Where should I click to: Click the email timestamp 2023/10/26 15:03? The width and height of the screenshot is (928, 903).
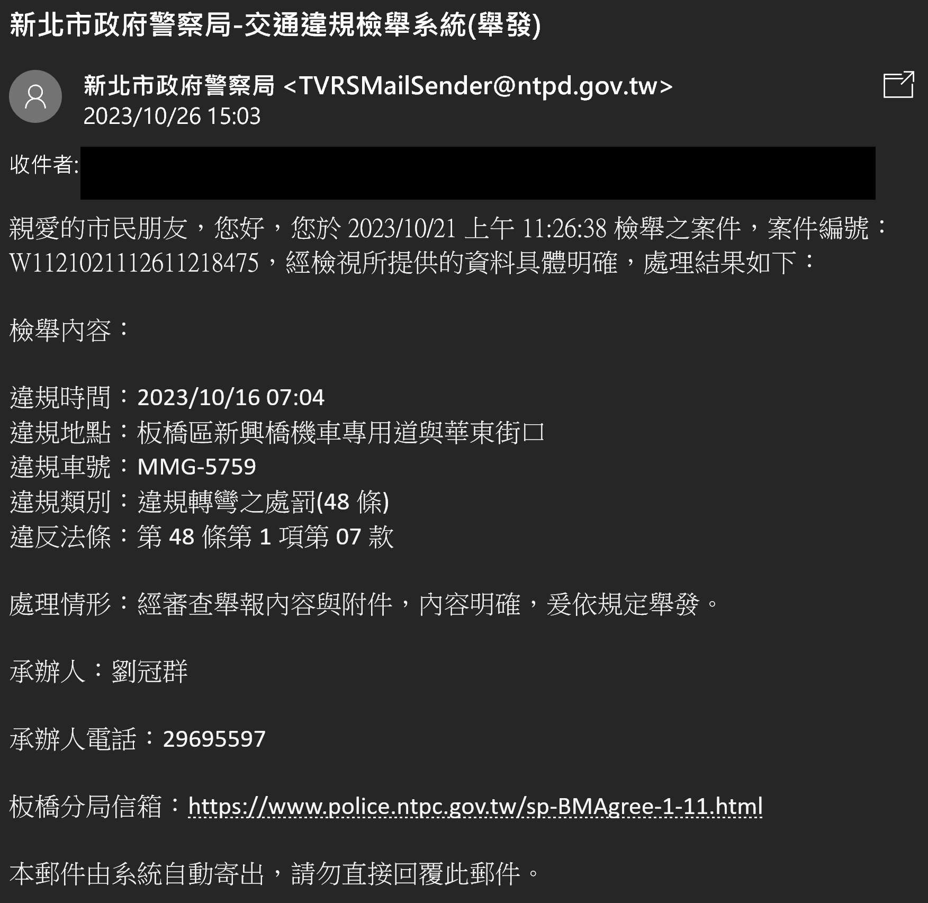[172, 117]
